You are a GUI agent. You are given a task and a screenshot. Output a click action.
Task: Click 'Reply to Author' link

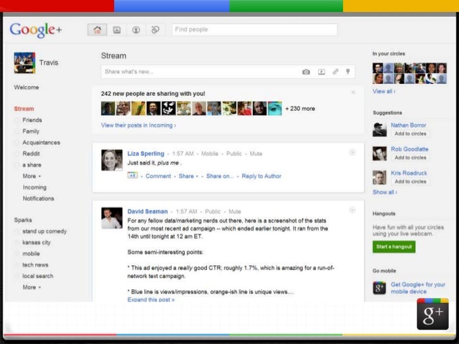pyautogui.click(x=262, y=176)
